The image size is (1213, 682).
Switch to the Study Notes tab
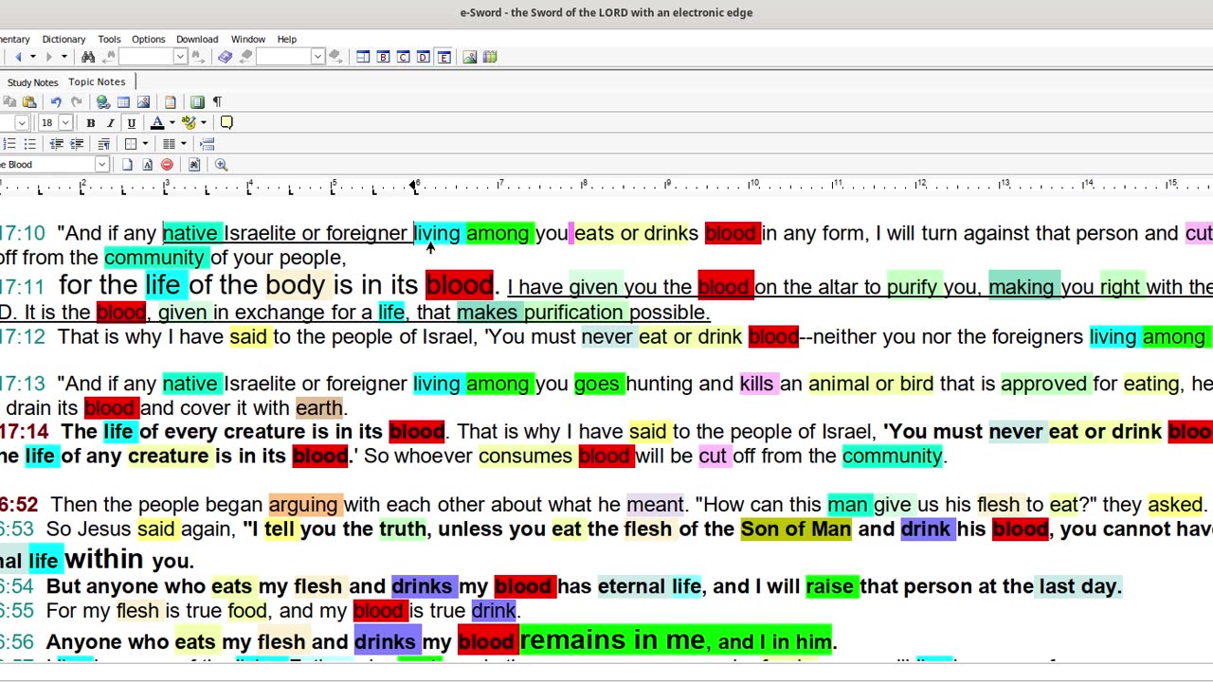pyautogui.click(x=32, y=83)
